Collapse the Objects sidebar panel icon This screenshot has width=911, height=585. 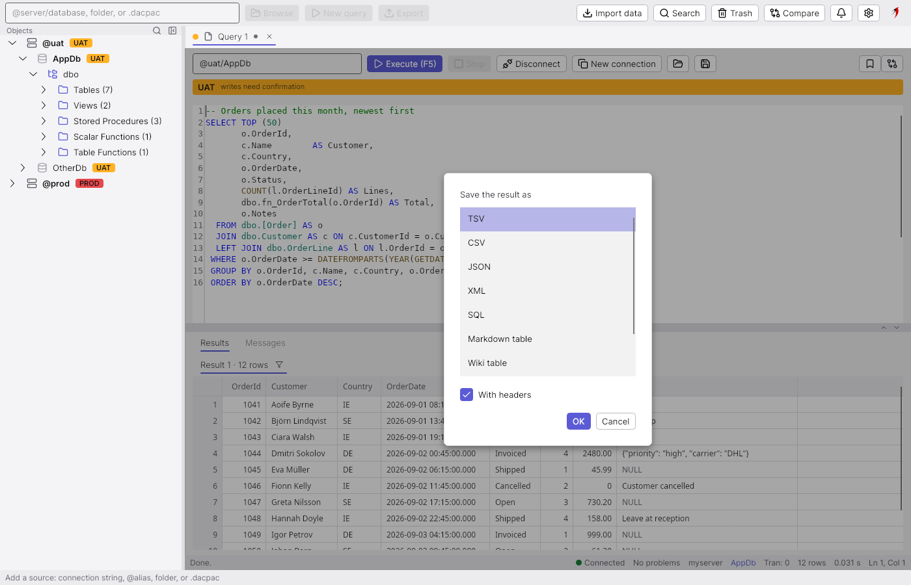(172, 31)
